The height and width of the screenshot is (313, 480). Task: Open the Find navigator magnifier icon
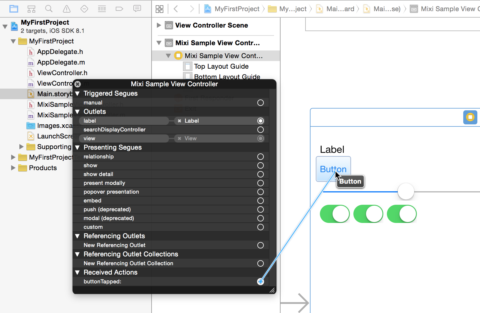(x=49, y=9)
